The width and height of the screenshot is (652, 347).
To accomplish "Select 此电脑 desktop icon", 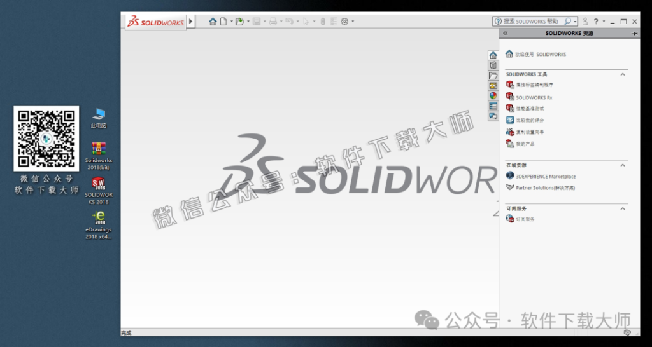I will [99, 118].
